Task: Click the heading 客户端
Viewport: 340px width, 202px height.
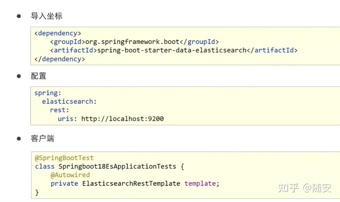Action: click(42, 138)
